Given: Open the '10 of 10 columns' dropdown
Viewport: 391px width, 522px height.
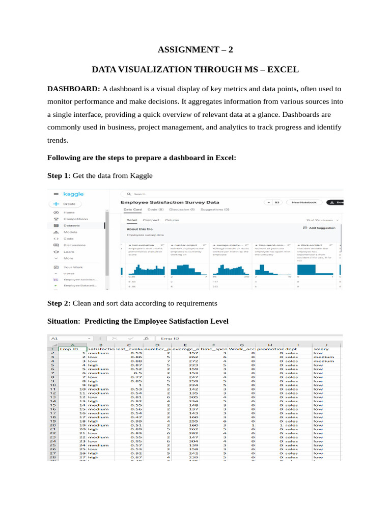Looking at the screenshot, I should (322, 220).
